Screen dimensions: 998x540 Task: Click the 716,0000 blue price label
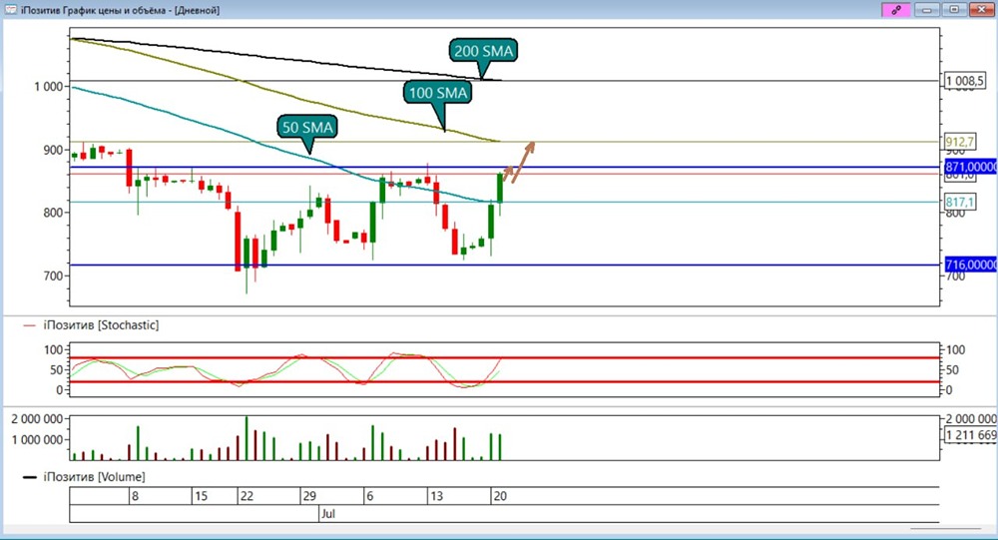pos(971,265)
